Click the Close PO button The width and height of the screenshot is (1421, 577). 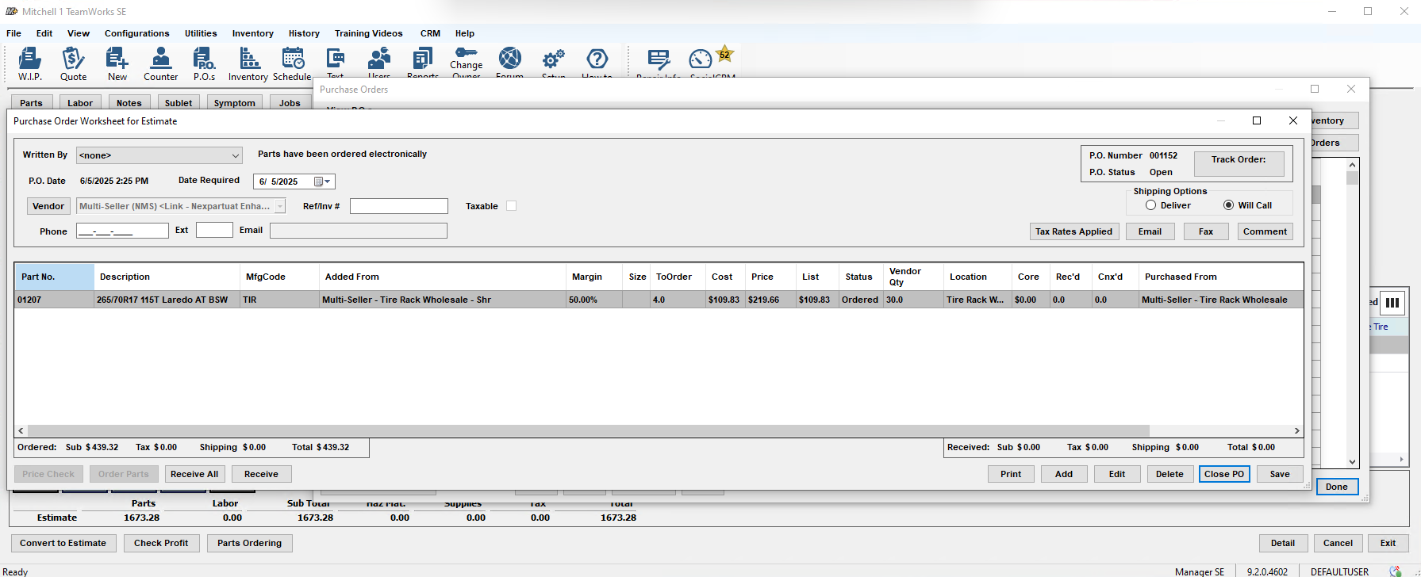(1224, 474)
